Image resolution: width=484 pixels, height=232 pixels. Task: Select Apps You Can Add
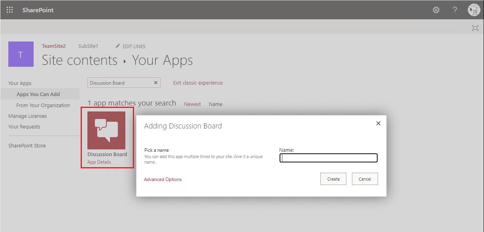pyautogui.click(x=38, y=94)
